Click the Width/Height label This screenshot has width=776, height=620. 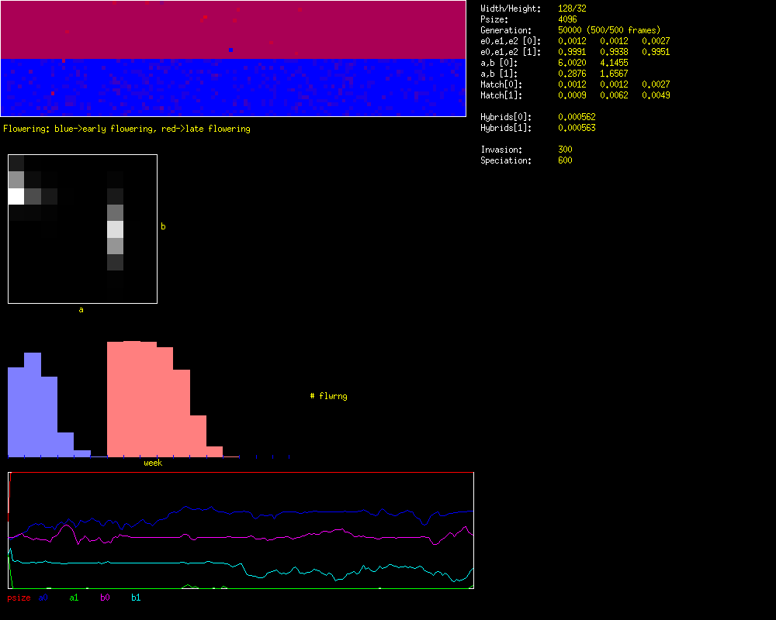click(511, 9)
